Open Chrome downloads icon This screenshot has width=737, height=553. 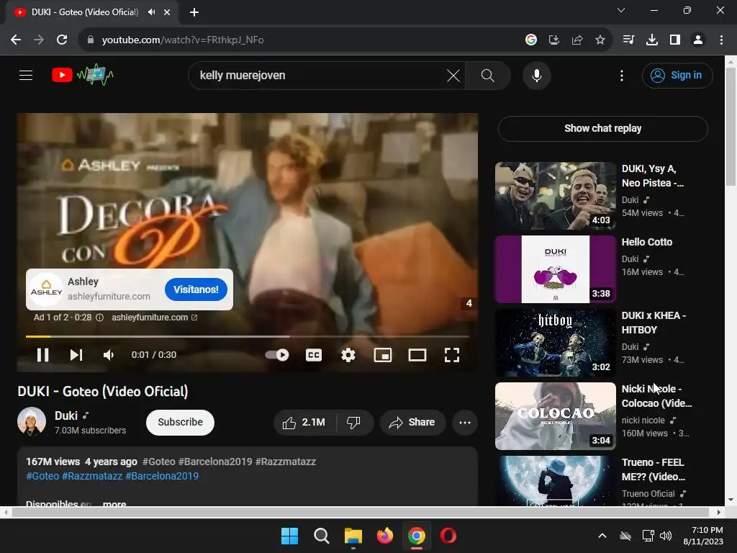click(x=651, y=40)
